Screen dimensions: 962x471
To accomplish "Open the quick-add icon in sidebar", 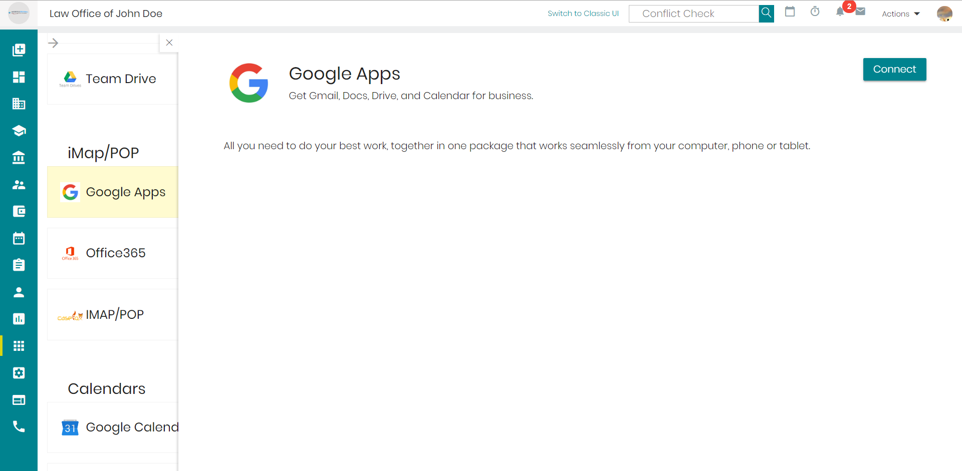I will 19,50.
